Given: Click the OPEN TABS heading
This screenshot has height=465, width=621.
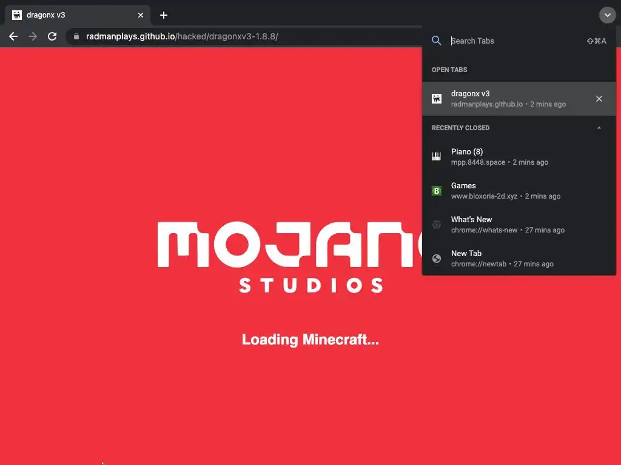Looking at the screenshot, I should pyautogui.click(x=449, y=70).
